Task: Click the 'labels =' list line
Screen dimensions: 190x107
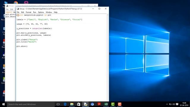Action: pos(49,20)
